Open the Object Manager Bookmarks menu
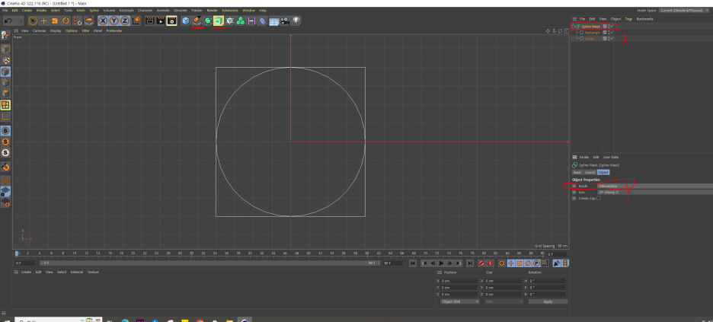Image resolution: width=713 pixels, height=322 pixels. click(644, 19)
